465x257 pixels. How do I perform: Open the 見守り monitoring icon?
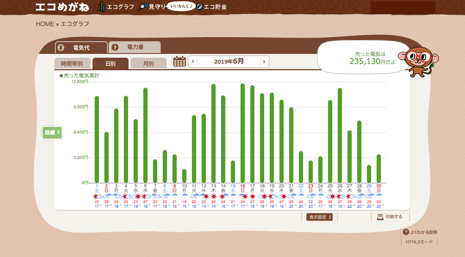click(x=143, y=7)
